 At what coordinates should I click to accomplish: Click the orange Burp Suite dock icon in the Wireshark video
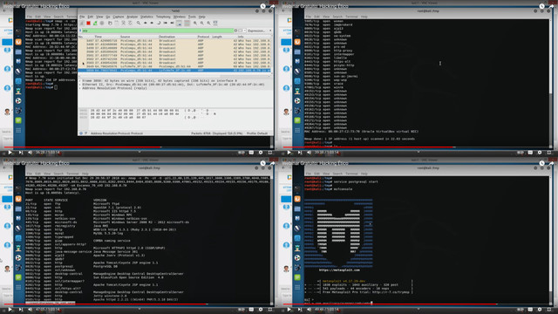18,42
